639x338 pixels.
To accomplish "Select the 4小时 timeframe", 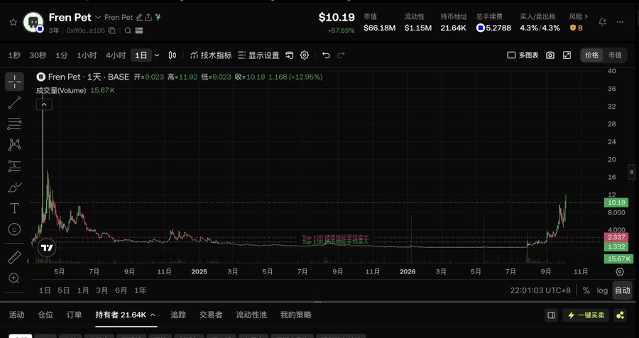I will (x=116, y=55).
